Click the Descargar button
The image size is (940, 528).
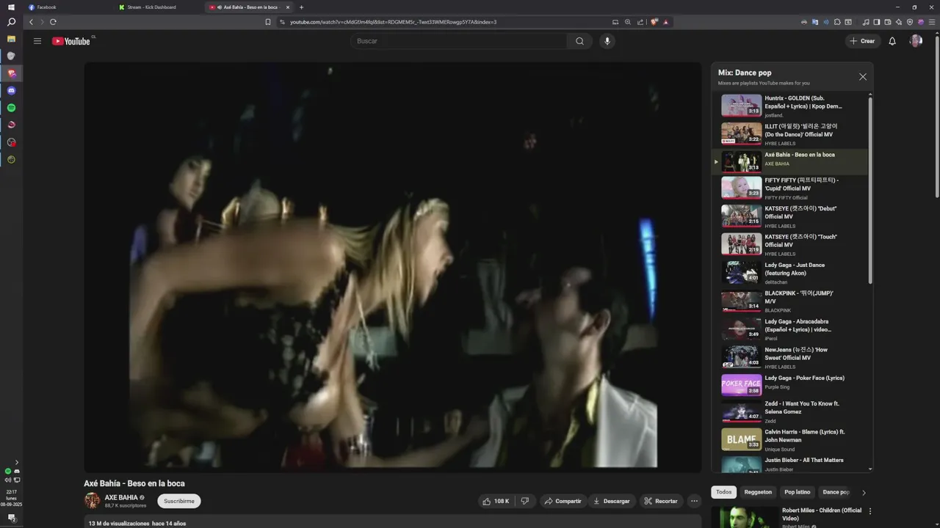pyautogui.click(x=612, y=501)
